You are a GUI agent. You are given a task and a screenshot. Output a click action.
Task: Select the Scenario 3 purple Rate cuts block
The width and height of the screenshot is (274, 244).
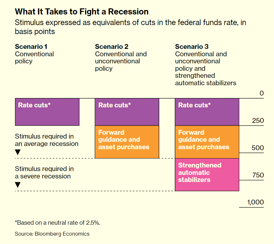point(207,112)
